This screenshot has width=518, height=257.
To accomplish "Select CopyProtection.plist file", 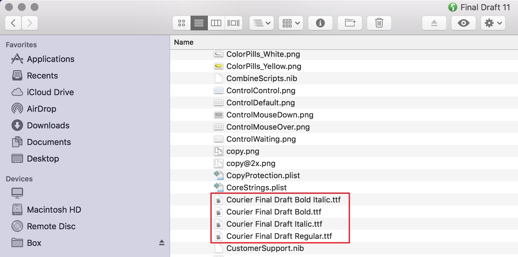I will coord(263,176).
